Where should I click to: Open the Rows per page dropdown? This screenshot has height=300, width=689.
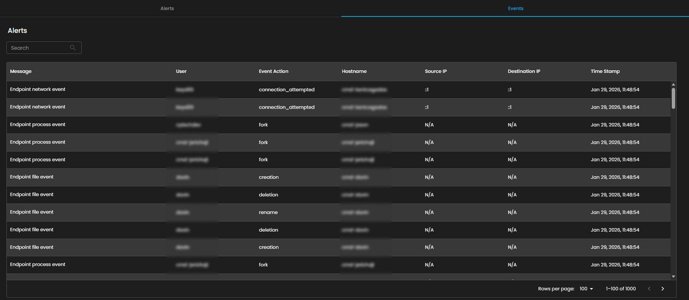(586, 289)
